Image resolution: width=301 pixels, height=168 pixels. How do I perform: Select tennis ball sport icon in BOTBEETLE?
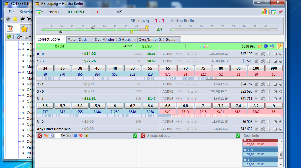(x=15, y=19)
